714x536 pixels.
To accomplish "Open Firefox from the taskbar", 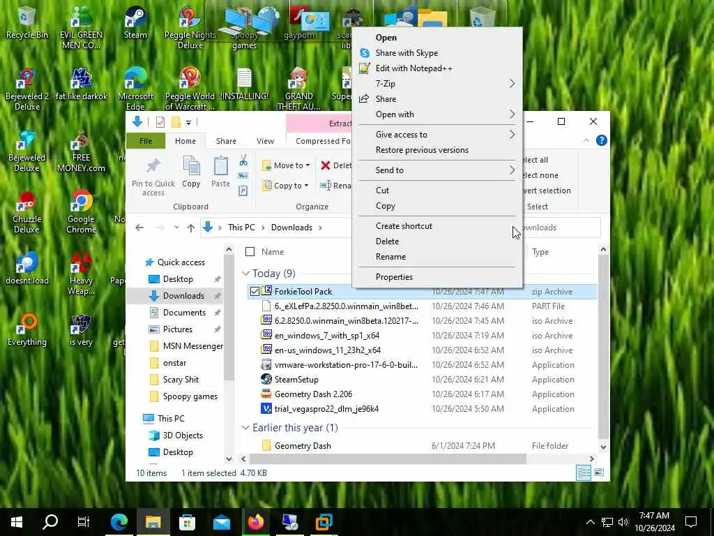I will click(255, 522).
